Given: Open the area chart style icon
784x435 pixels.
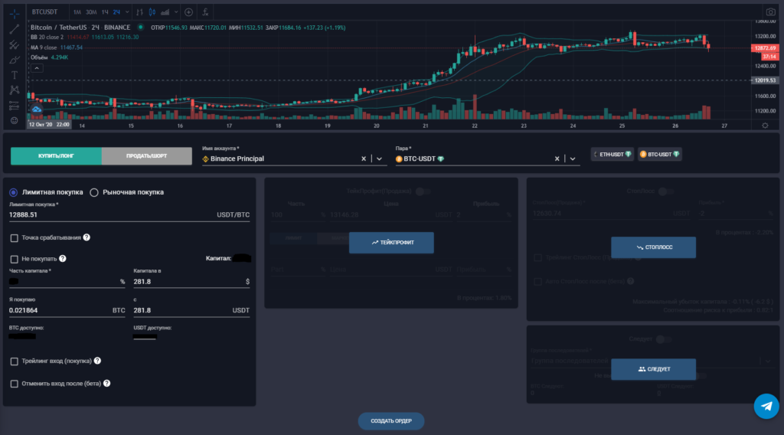Looking at the screenshot, I should coord(165,12).
